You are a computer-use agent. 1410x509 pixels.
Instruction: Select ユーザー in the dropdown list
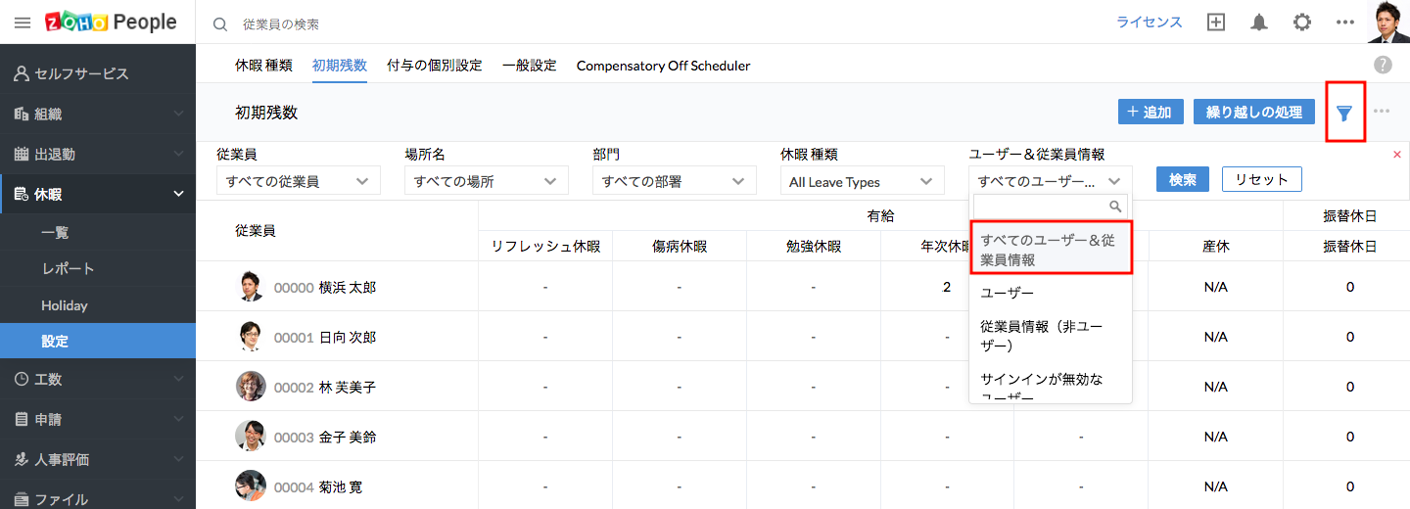coord(1007,293)
